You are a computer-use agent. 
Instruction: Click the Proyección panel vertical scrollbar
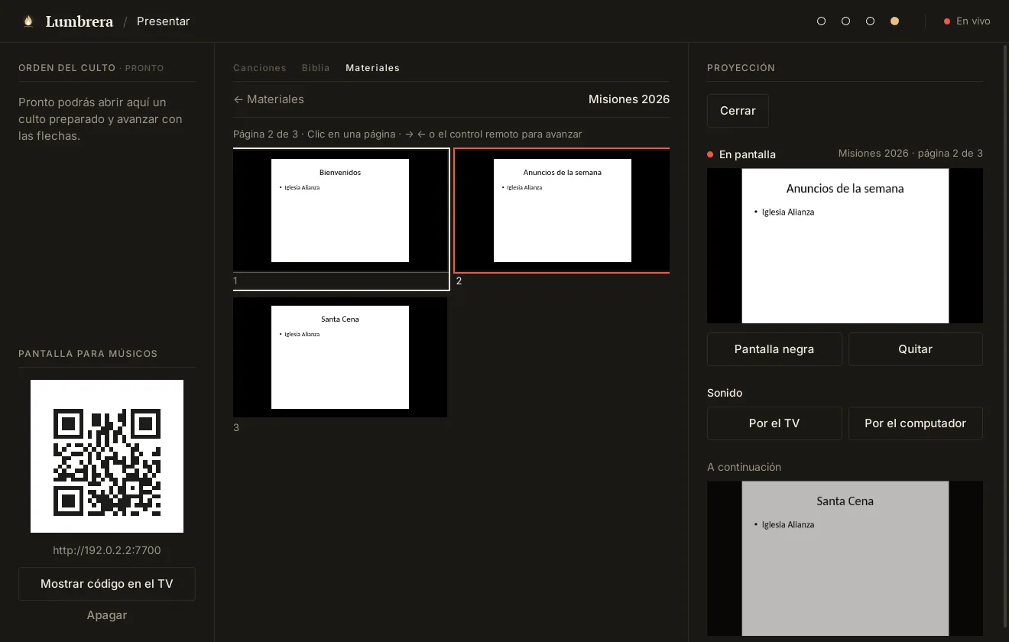(x=1005, y=336)
